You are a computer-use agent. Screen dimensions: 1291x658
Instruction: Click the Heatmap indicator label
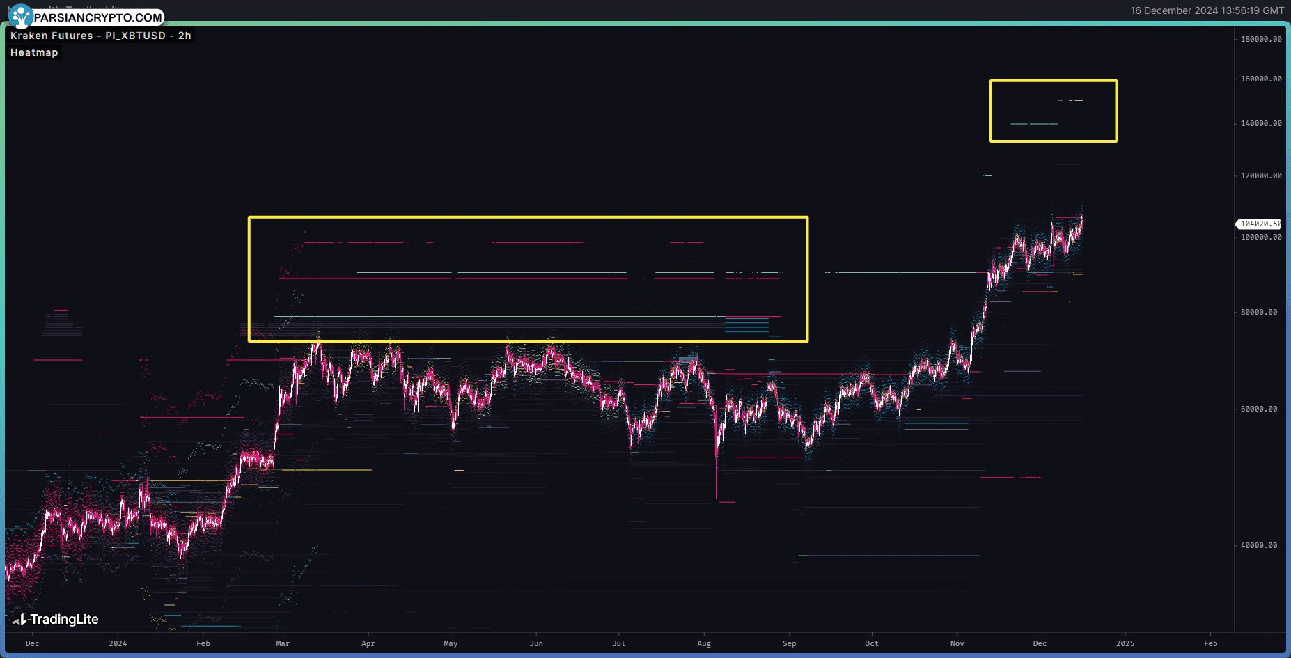pyautogui.click(x=34, y=52)
